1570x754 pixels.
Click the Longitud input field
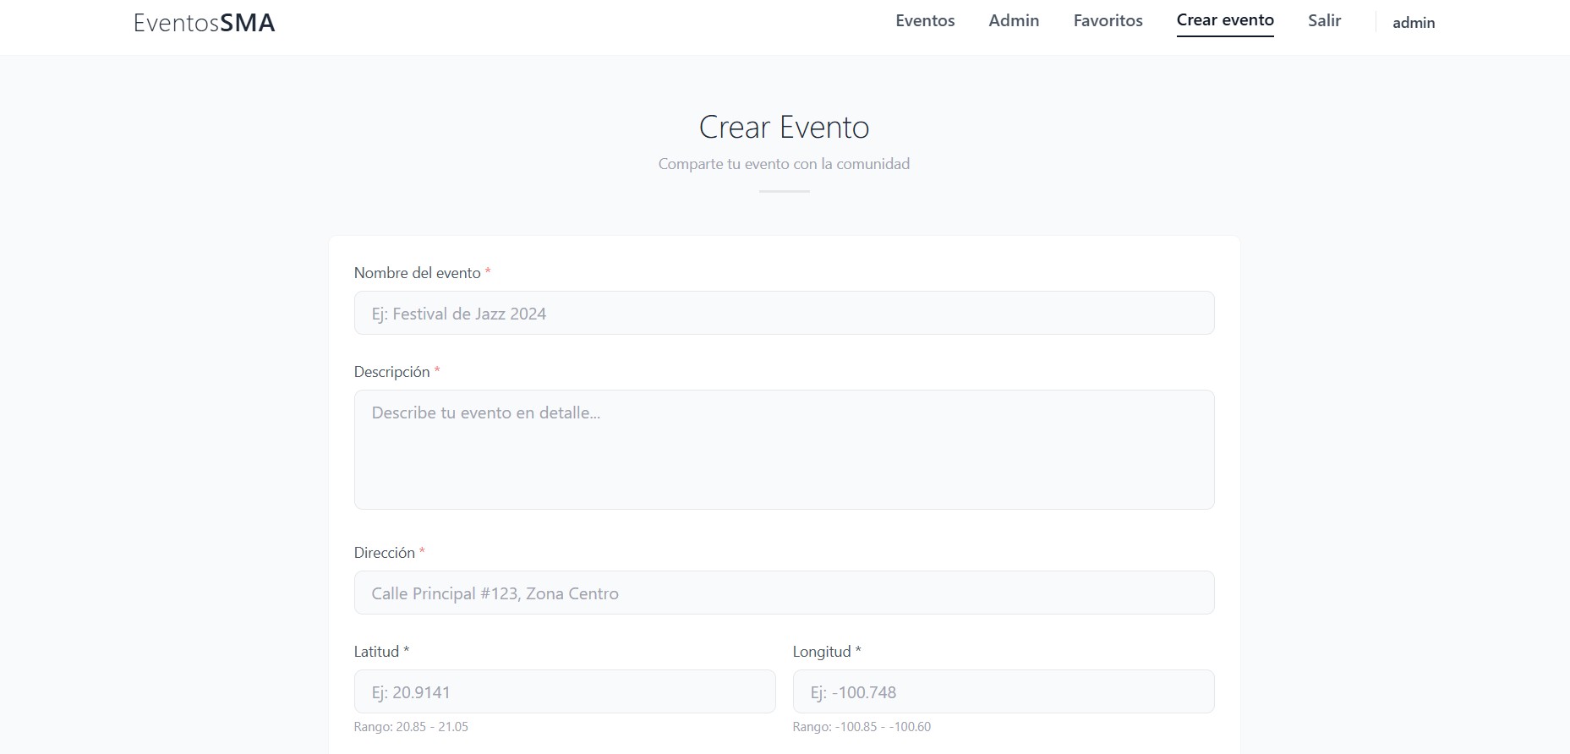coord(1004,691)
